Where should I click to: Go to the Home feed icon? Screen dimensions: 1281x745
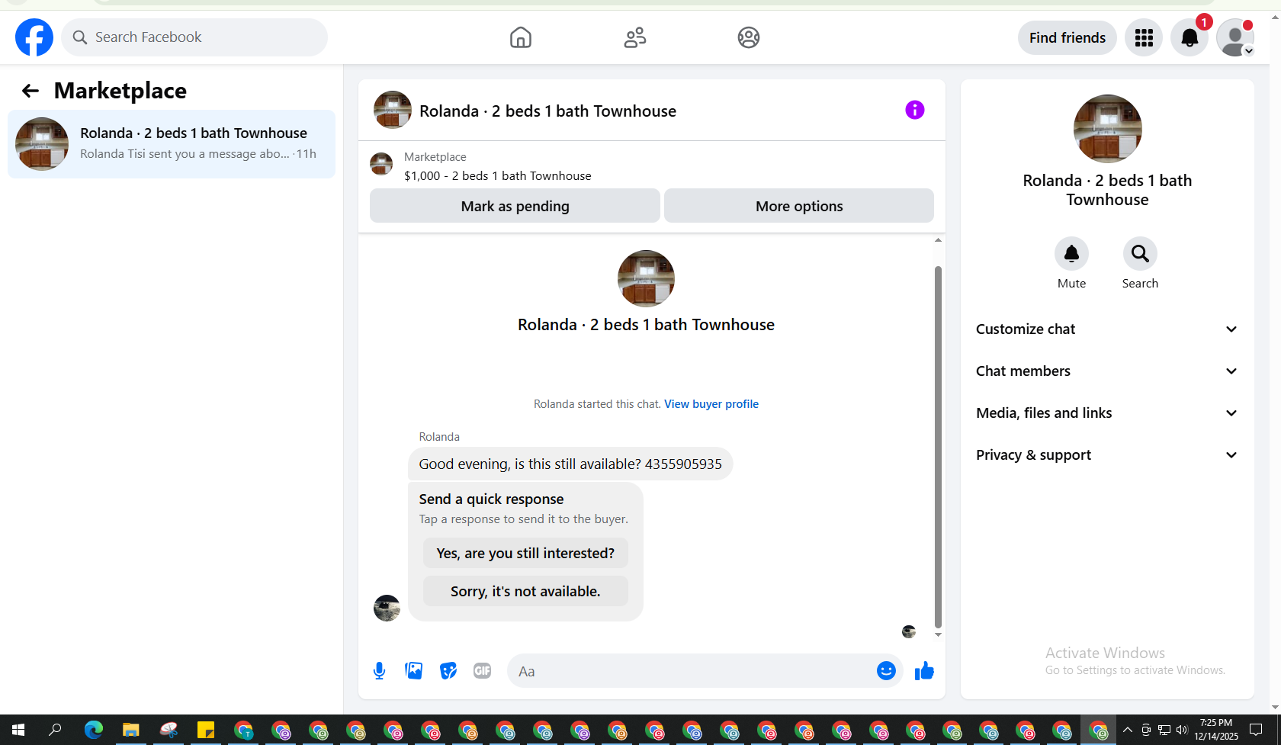(521, 37)
